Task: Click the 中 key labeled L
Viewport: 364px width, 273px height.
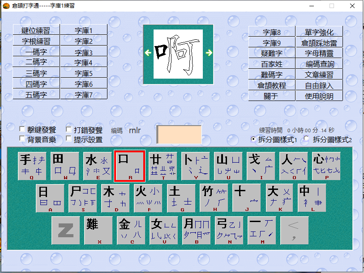Action: [312, 197]
